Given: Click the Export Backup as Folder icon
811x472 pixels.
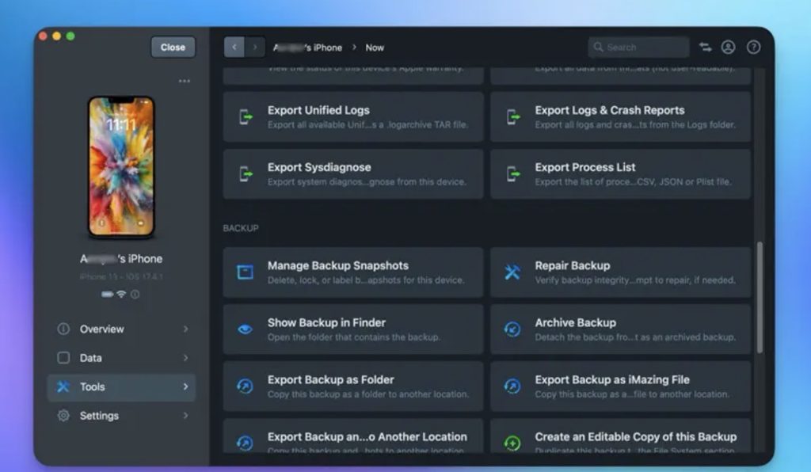Looking at the screenshot, I should [x=246, y=386].
